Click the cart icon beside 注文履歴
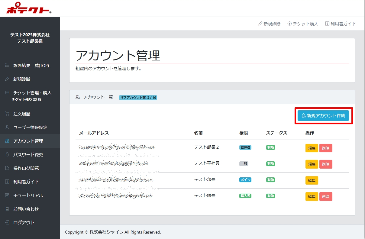The height and width of the screenshot is (239, 365). point(7,114)
